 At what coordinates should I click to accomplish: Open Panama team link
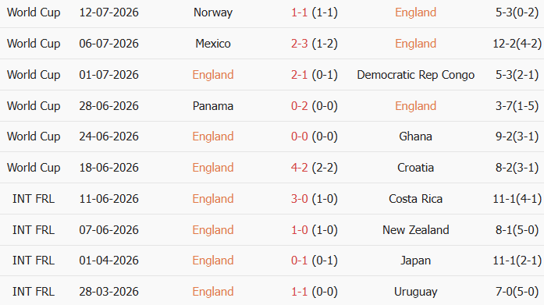click(x=213, y=106)
